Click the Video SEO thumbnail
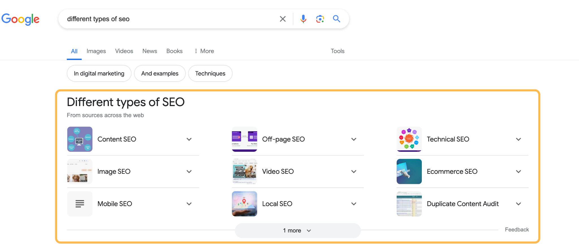 point(245,172)
